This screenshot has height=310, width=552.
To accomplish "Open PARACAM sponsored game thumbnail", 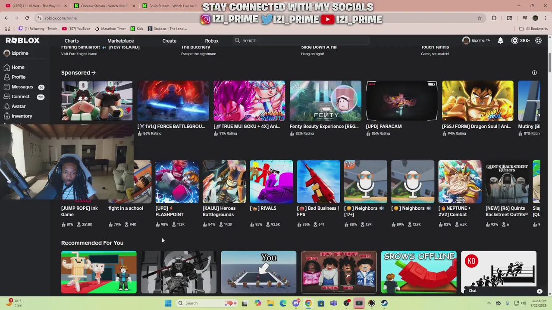I will pyautogui.click(x=401, y=101).
